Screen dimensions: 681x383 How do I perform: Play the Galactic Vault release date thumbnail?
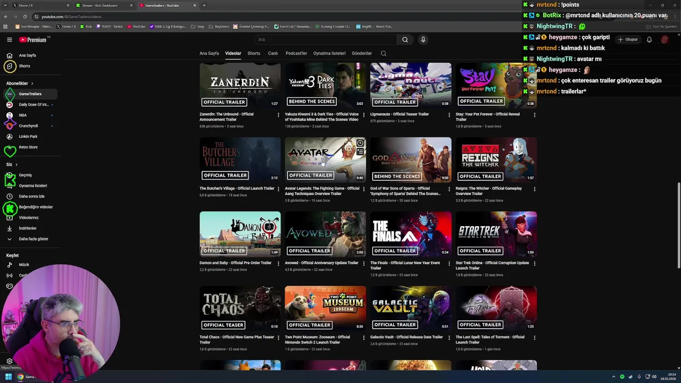(x=411, y=309)
